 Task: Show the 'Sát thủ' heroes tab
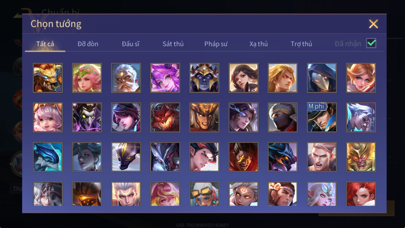pyautogui.click(x=173, y=44)
